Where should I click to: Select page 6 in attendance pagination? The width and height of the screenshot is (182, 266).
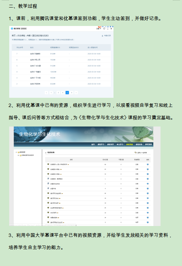click(x=72, y=93)
